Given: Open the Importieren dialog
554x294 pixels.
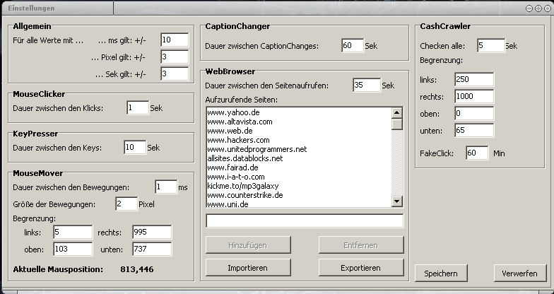Looking at the screenshot, I should click(248, 267).
